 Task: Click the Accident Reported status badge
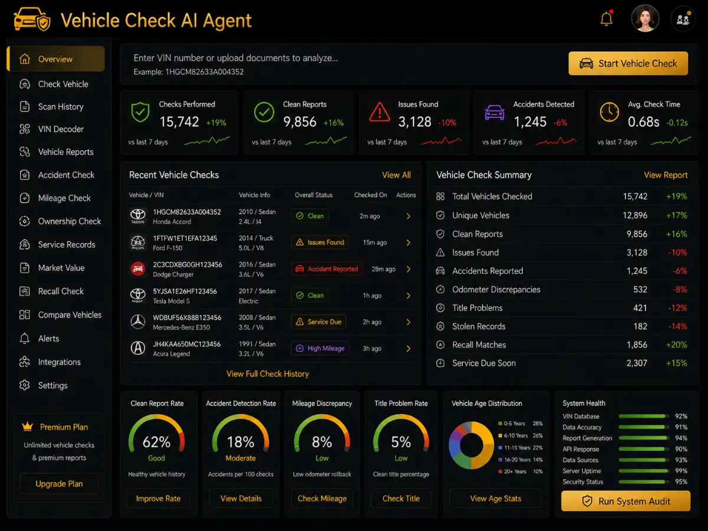pyautogui.click(x=326, y=269)
